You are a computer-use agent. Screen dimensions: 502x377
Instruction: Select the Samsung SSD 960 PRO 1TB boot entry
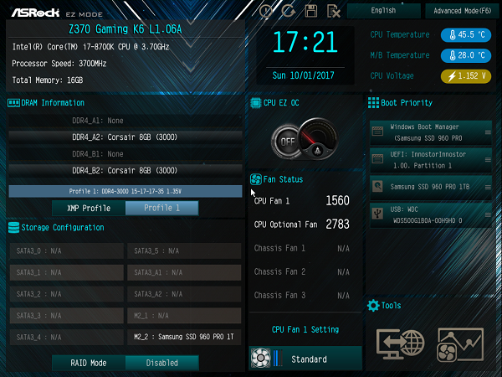pos(431,187)
